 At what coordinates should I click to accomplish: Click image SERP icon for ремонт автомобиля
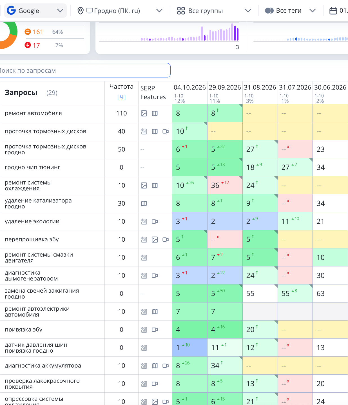144,113
